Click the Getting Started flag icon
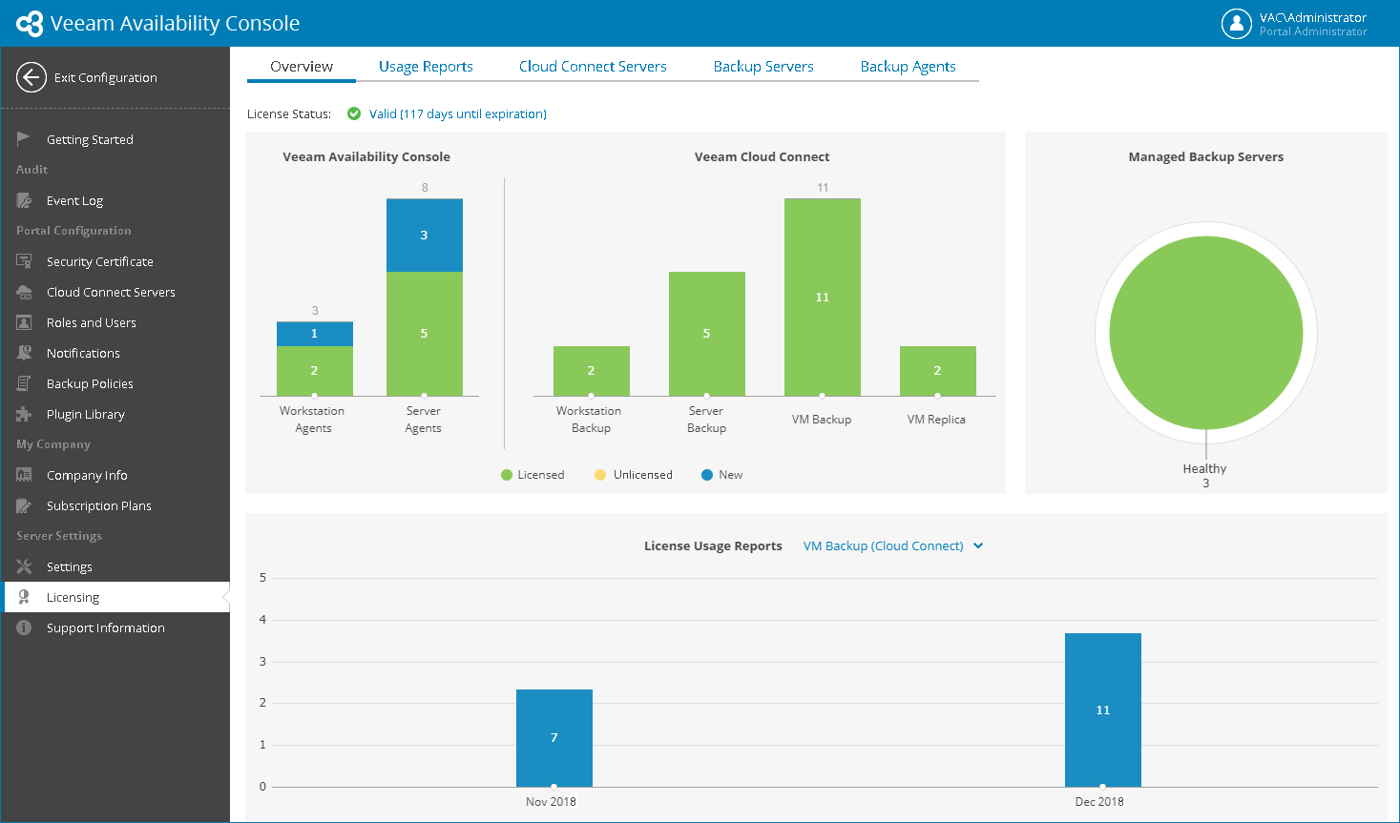The height and width of the screenshot is (823, 1400). tap(24, 139)
